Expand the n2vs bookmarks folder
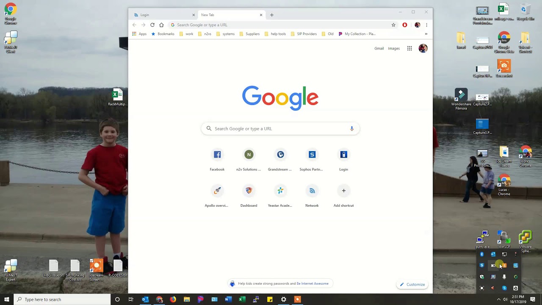The height and width of the screenshot is (305, 542). pyautogui.click(x=205, y=34)
